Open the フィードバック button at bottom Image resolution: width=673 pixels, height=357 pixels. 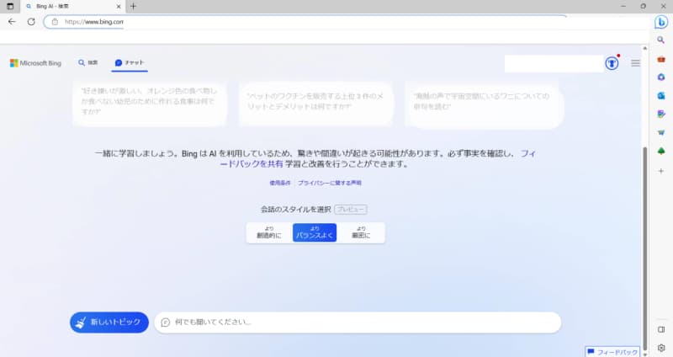612,352
